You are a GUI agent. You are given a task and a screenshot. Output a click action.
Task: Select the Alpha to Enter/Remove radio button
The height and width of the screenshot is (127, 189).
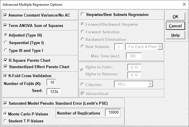82,70
